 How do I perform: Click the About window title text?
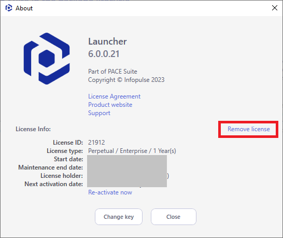[x=24, y=8]
